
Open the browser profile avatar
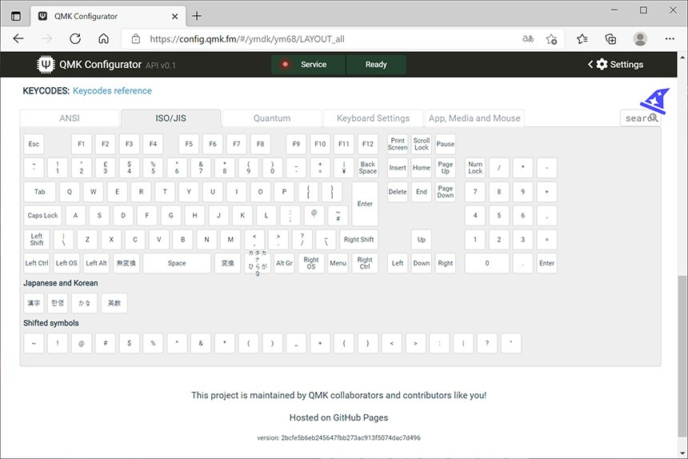point(640,38)
